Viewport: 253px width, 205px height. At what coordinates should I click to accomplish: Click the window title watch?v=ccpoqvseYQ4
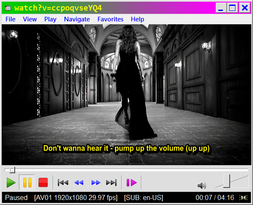point(58,8)
